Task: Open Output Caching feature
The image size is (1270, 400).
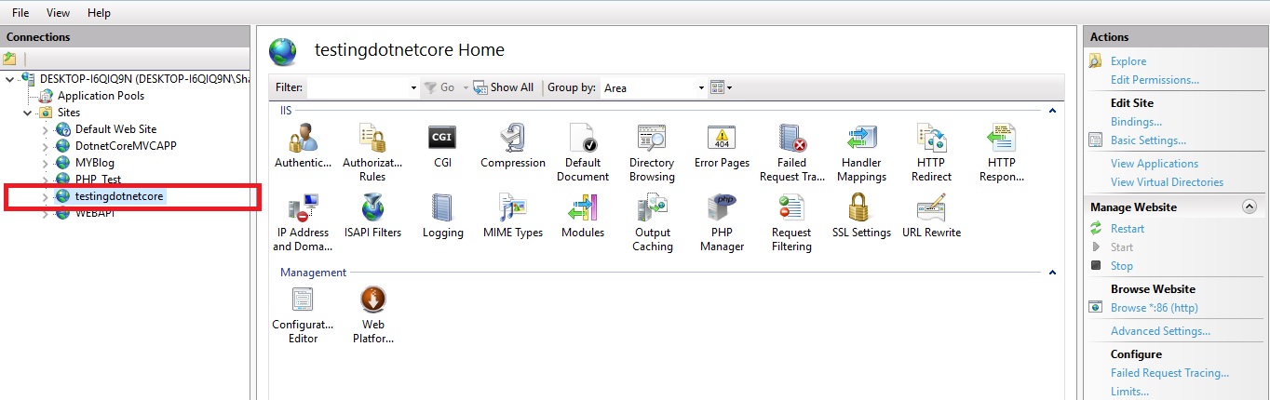Action: (x=653, y=223)
